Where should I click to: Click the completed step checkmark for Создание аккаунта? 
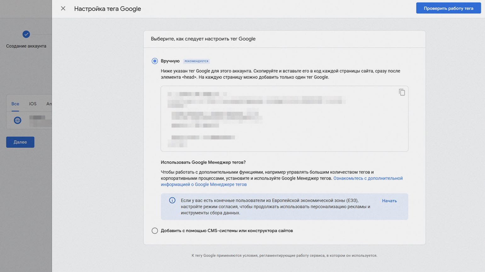click(x=26, y=34)
